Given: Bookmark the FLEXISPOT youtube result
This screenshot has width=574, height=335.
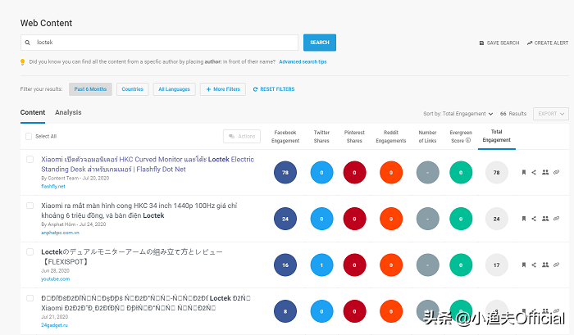Looking at the screenshot, I should [x=523, y=265].
